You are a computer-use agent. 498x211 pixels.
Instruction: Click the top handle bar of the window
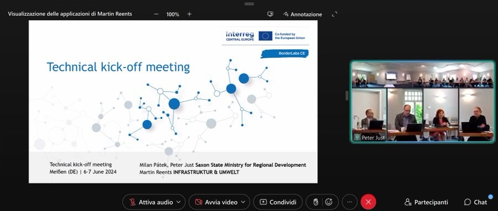[x=250, y=4]
